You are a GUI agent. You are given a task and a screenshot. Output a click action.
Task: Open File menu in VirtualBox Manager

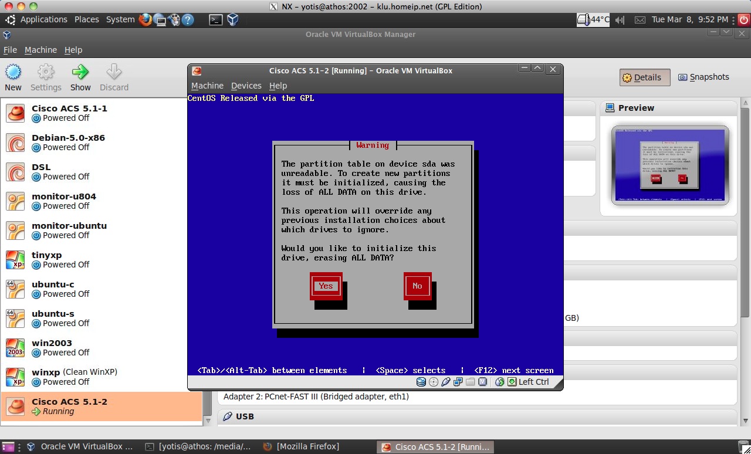pos(10,50)
